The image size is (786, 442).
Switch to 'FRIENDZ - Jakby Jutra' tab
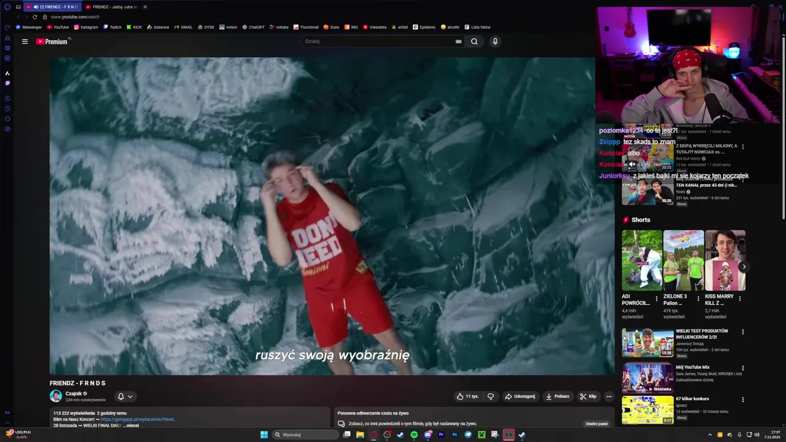pos(111,7)
